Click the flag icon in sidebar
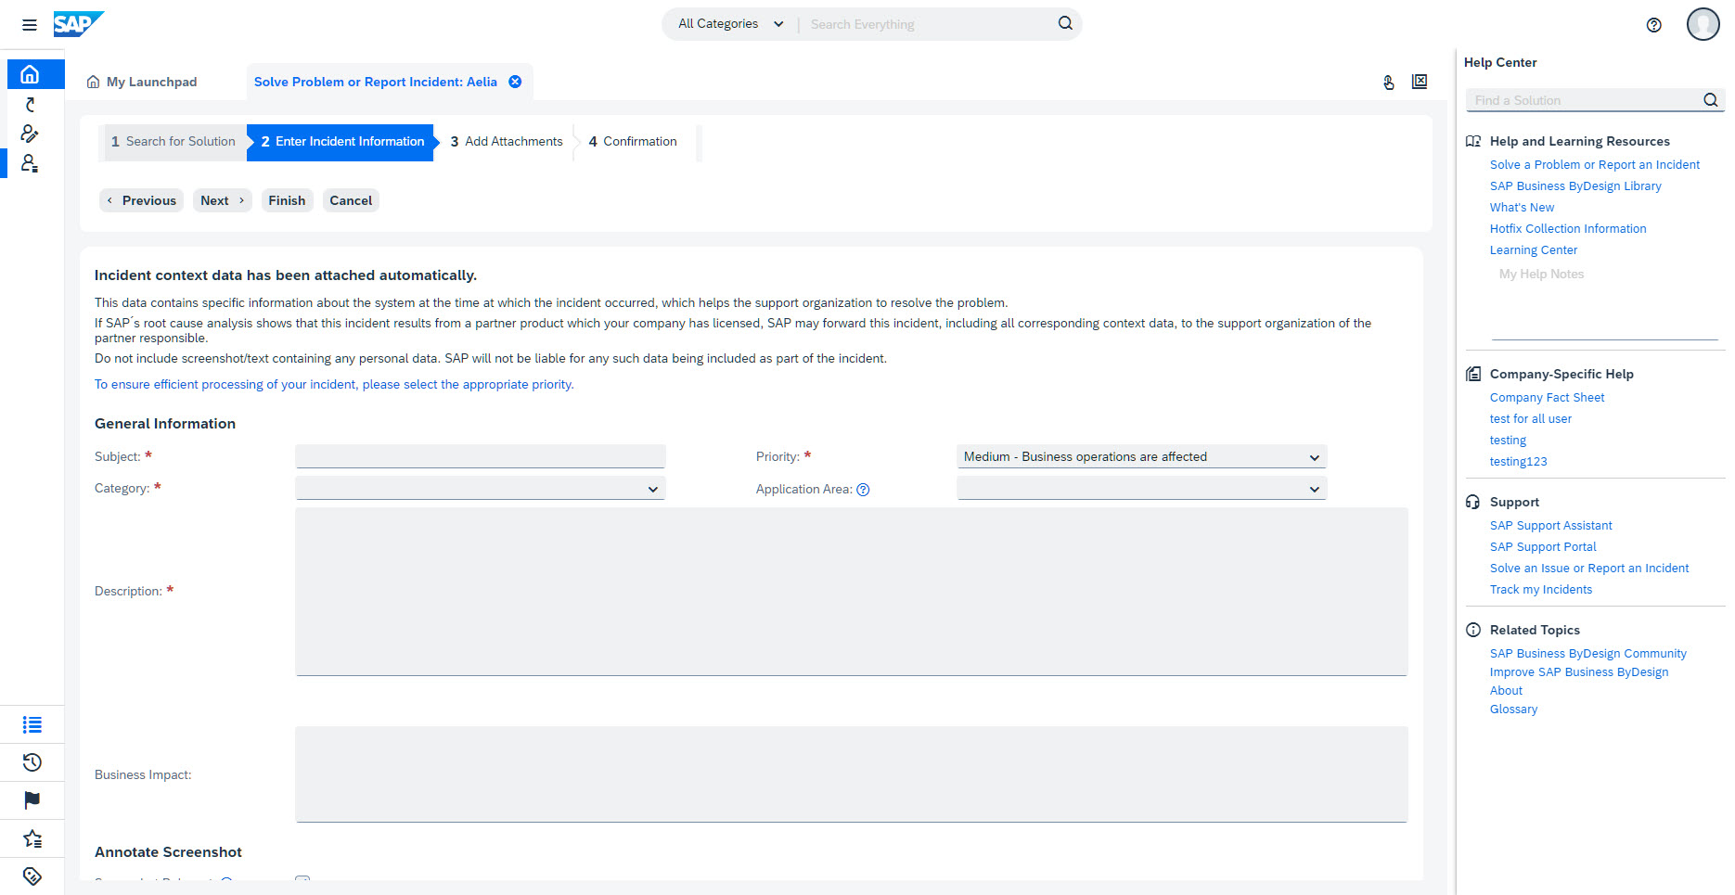1735x895 pixels. pyautogui.click(x=32, y=800)
